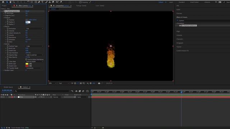230x129 pixels.
Task: Select the Rectangle shape tool
Action: pyautogui.click(x=36, y=2)
